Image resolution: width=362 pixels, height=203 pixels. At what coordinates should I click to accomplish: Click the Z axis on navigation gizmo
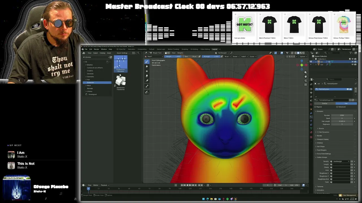(302, 61)
